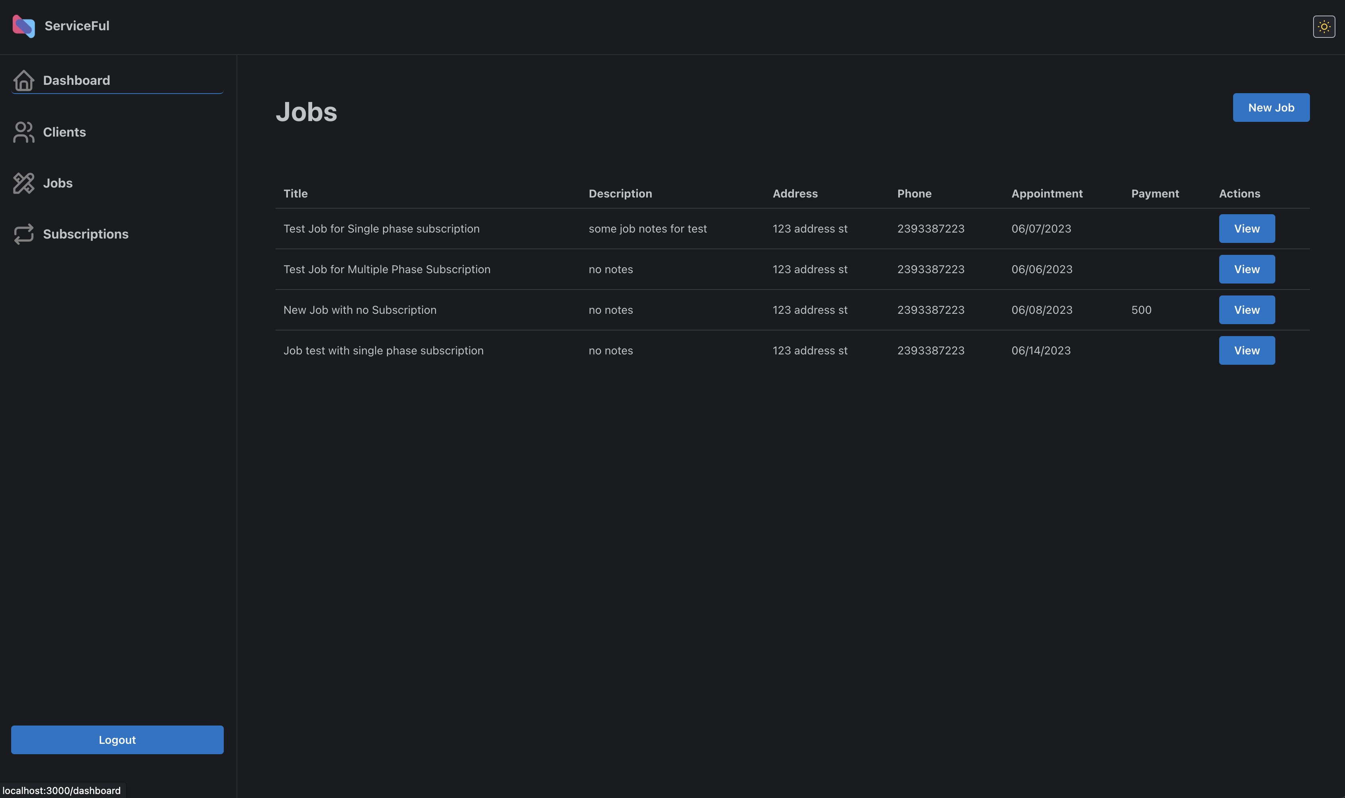
Task: View the Multiple Phase Subscription job
Action: click(1247, 270)
